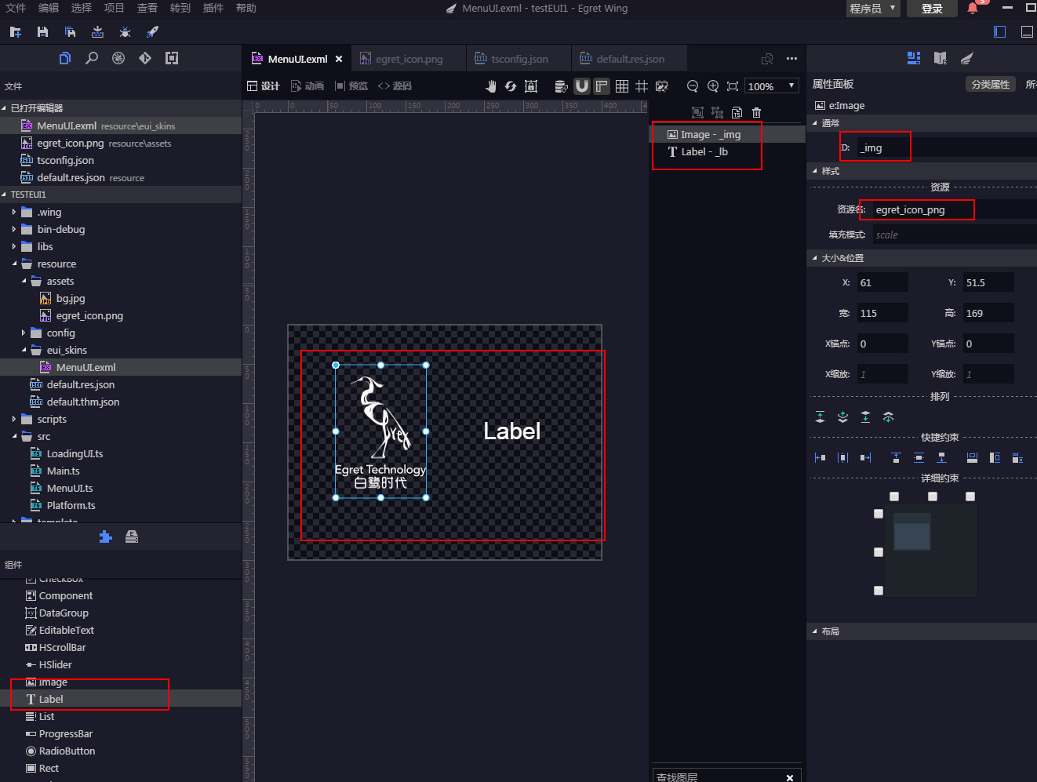Delete selected layer using the trash icon

point(756,113)
